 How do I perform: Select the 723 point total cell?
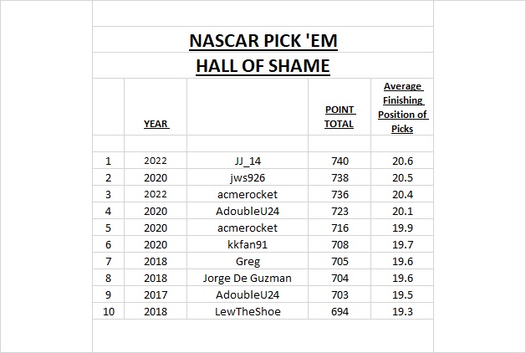tap(340, 212)
